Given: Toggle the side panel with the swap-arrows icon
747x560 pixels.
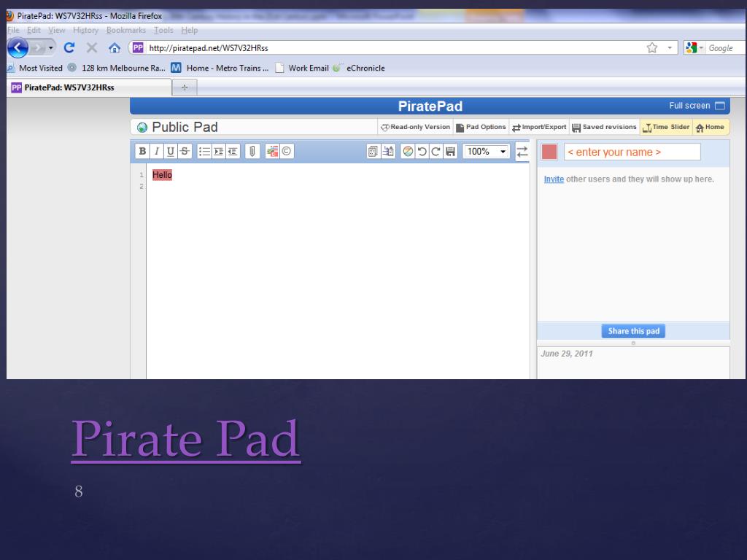Looking at the screenshot, I should tap(522, 152).
